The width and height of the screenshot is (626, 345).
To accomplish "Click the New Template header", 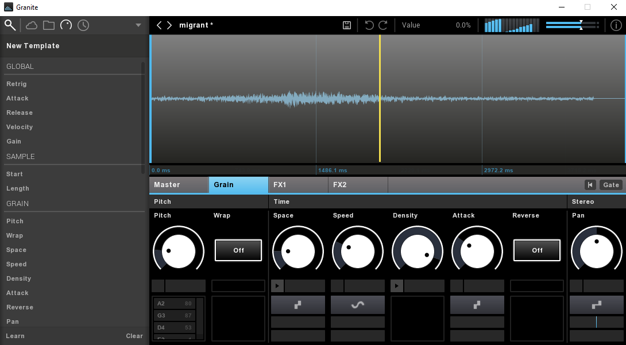I will coord(33,46).
